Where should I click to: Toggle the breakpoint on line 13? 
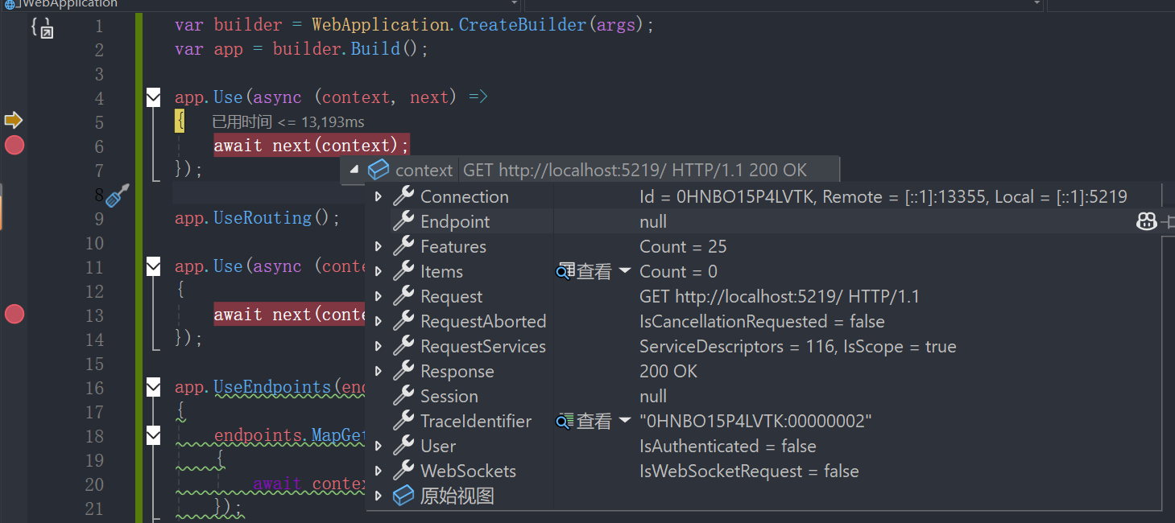pyautogui.click(x=14, y=315)
